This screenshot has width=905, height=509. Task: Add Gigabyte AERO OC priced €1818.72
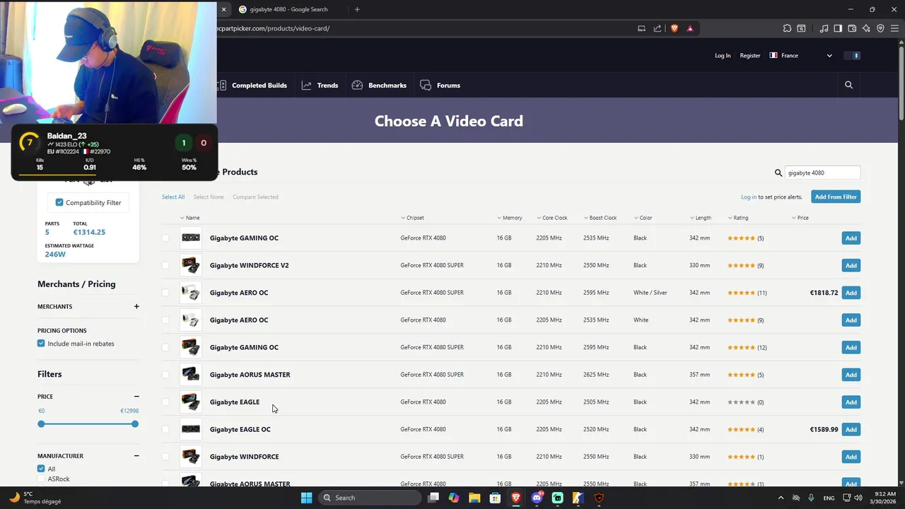(x=851, y=293)
